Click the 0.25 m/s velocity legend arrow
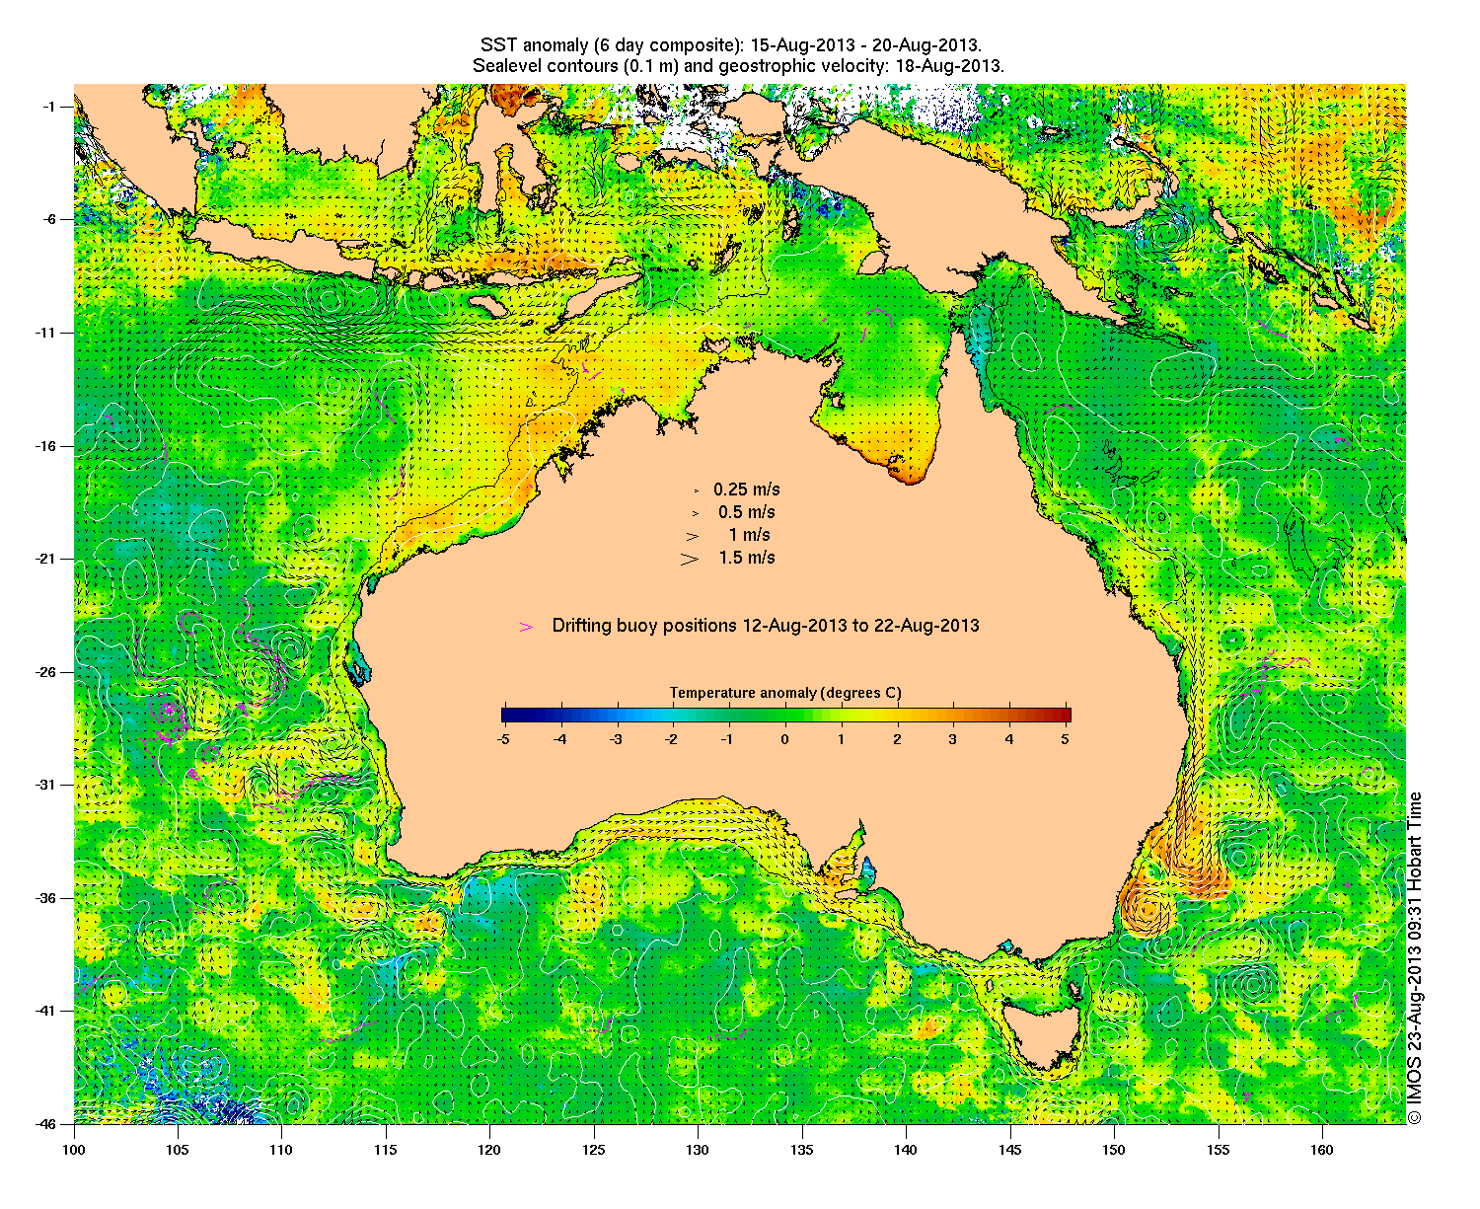The image size is (1480, 1209). (x=696, y=490)
